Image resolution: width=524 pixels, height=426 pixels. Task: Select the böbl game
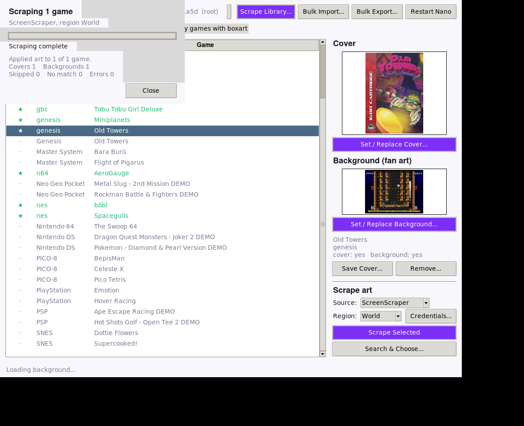click(x=163, y=205)
